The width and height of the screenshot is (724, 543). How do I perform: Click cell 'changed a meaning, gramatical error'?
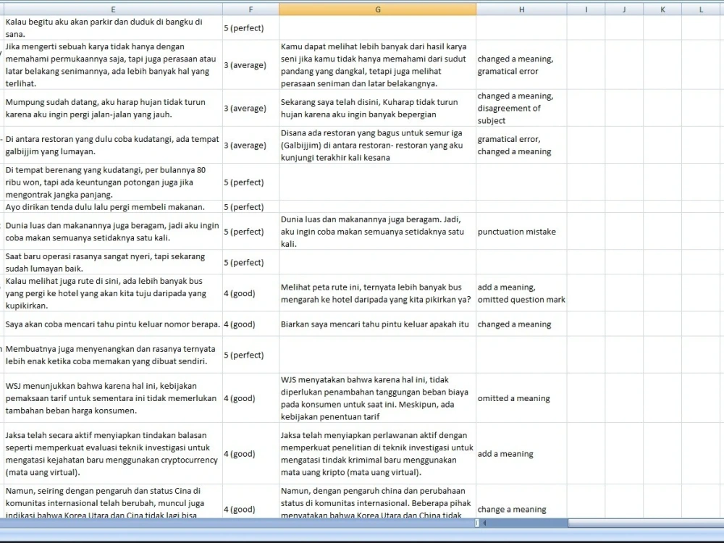pyautogui.click(x=521, y=64)
